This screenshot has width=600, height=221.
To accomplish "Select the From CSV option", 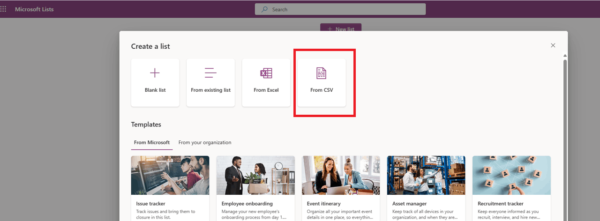I will tap(322, 82).
